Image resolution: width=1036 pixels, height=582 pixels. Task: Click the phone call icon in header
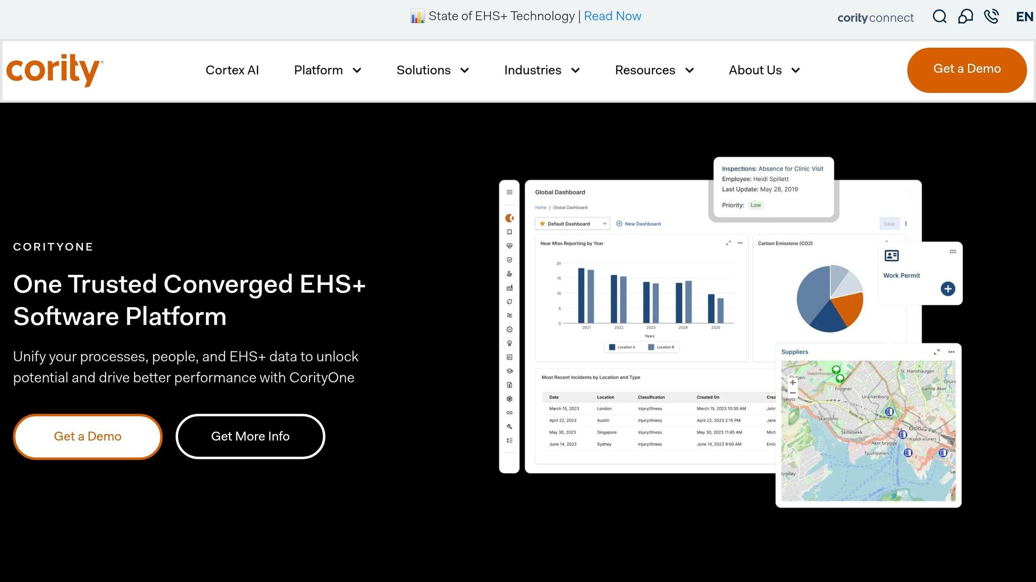(x=991, y=17)
